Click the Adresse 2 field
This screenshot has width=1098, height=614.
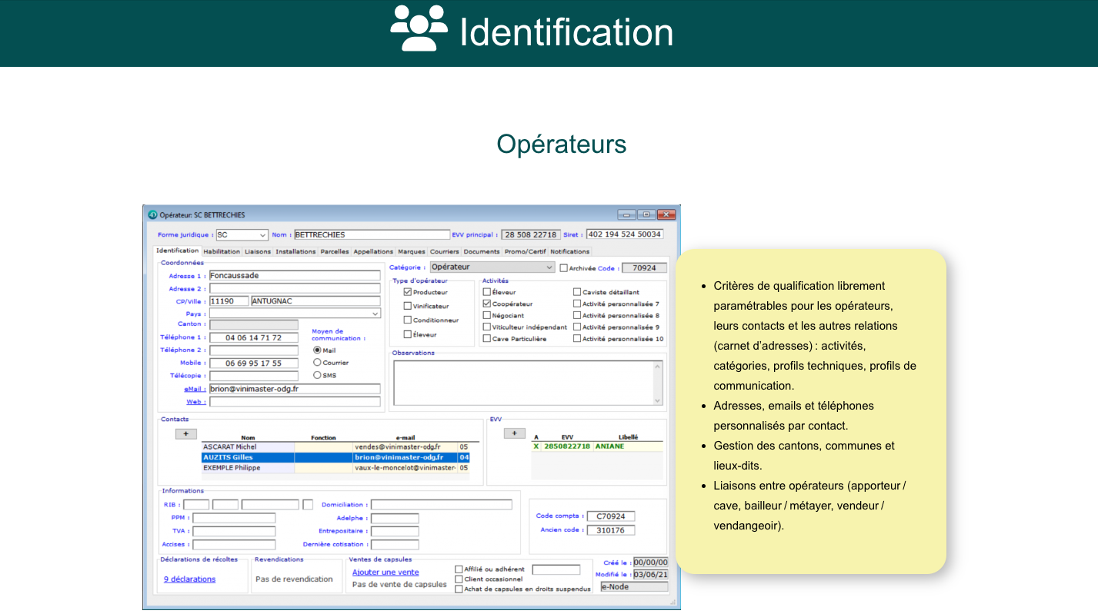click(x=295, y=288)
